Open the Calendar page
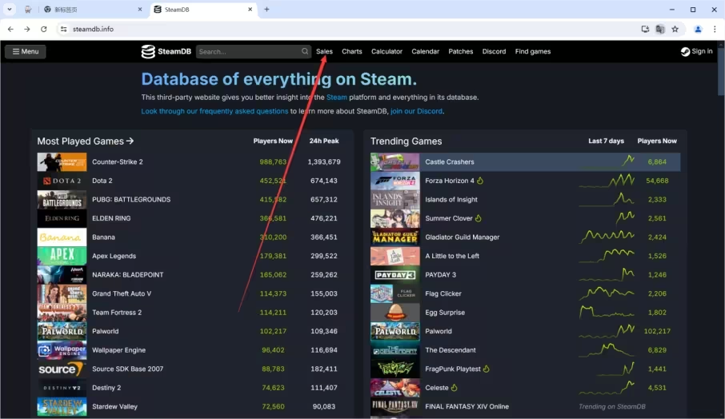 pyautogui.click(x=426, y=51)
